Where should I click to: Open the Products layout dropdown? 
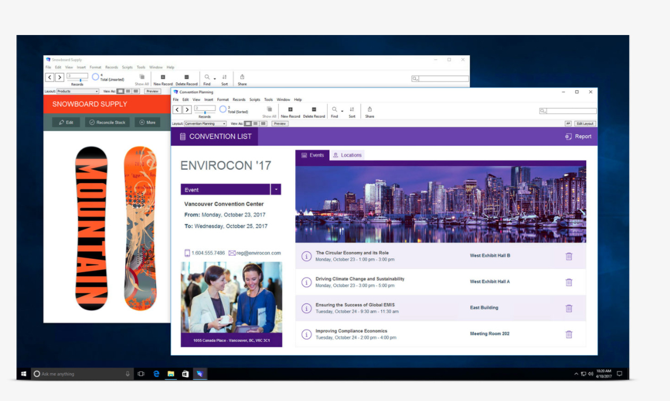tap(78, 91)
